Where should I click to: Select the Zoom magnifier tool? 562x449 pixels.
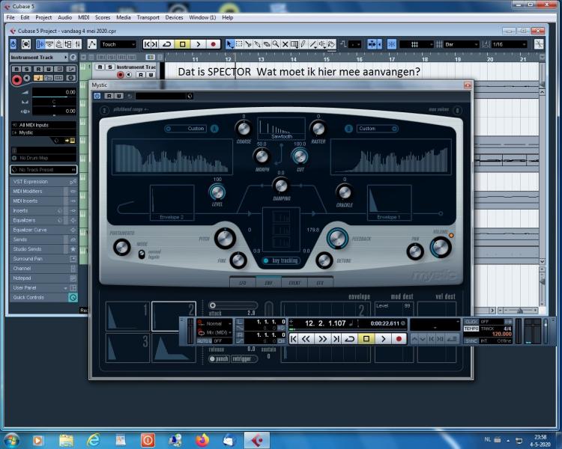click(x=276, y=44)
